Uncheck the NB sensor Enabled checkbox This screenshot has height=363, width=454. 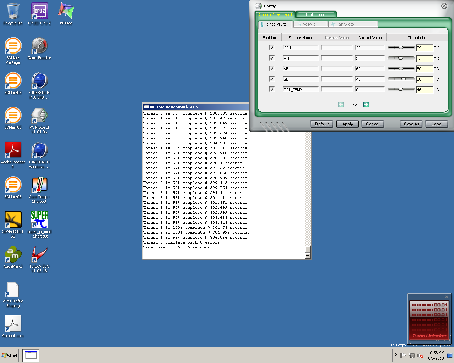[x=272, y=68]
